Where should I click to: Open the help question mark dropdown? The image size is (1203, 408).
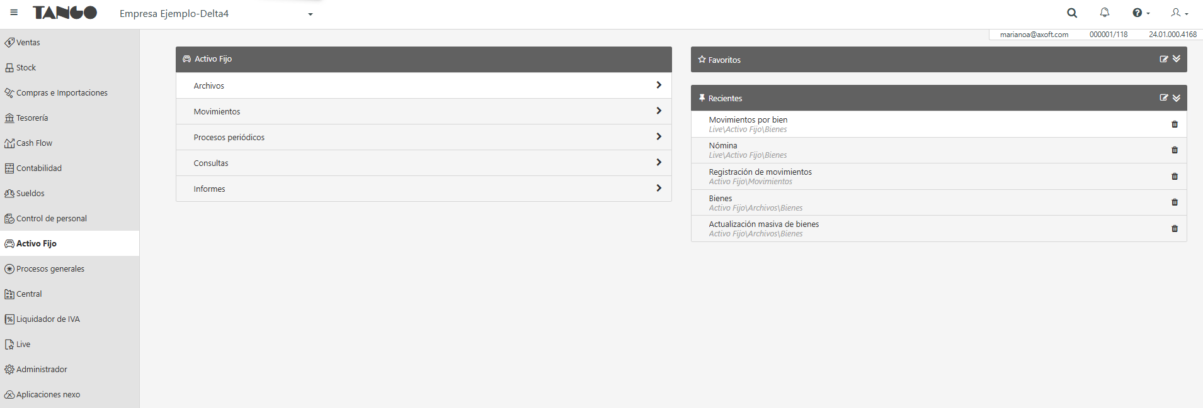pyautogui.click(x=1141, y=13)
